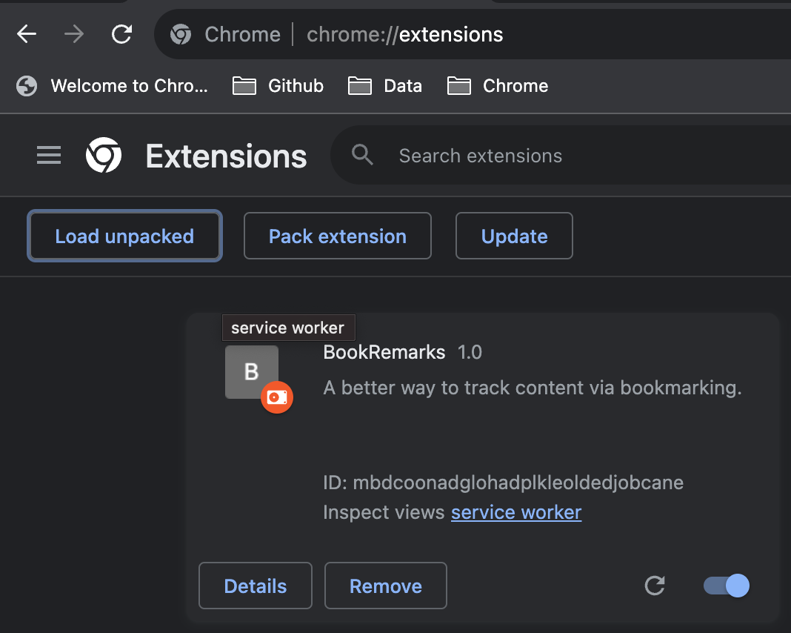The image size is (791, 633).
Task: Click the Chrome site info icon in address bar
Action: click(181, 34)
